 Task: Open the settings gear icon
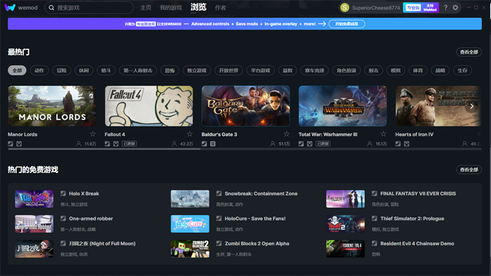(455, 7)
